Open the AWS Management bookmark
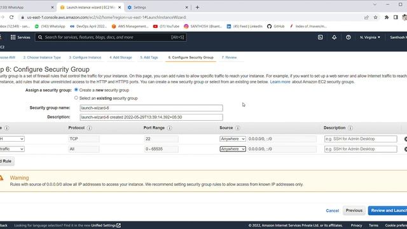407x229 pixels. (130, 26)
